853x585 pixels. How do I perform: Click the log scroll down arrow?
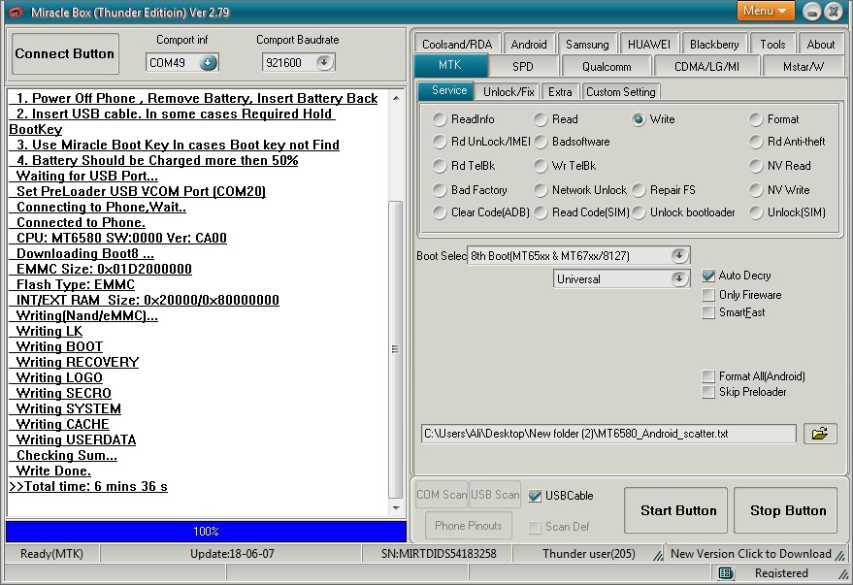[x=396, y=507]
